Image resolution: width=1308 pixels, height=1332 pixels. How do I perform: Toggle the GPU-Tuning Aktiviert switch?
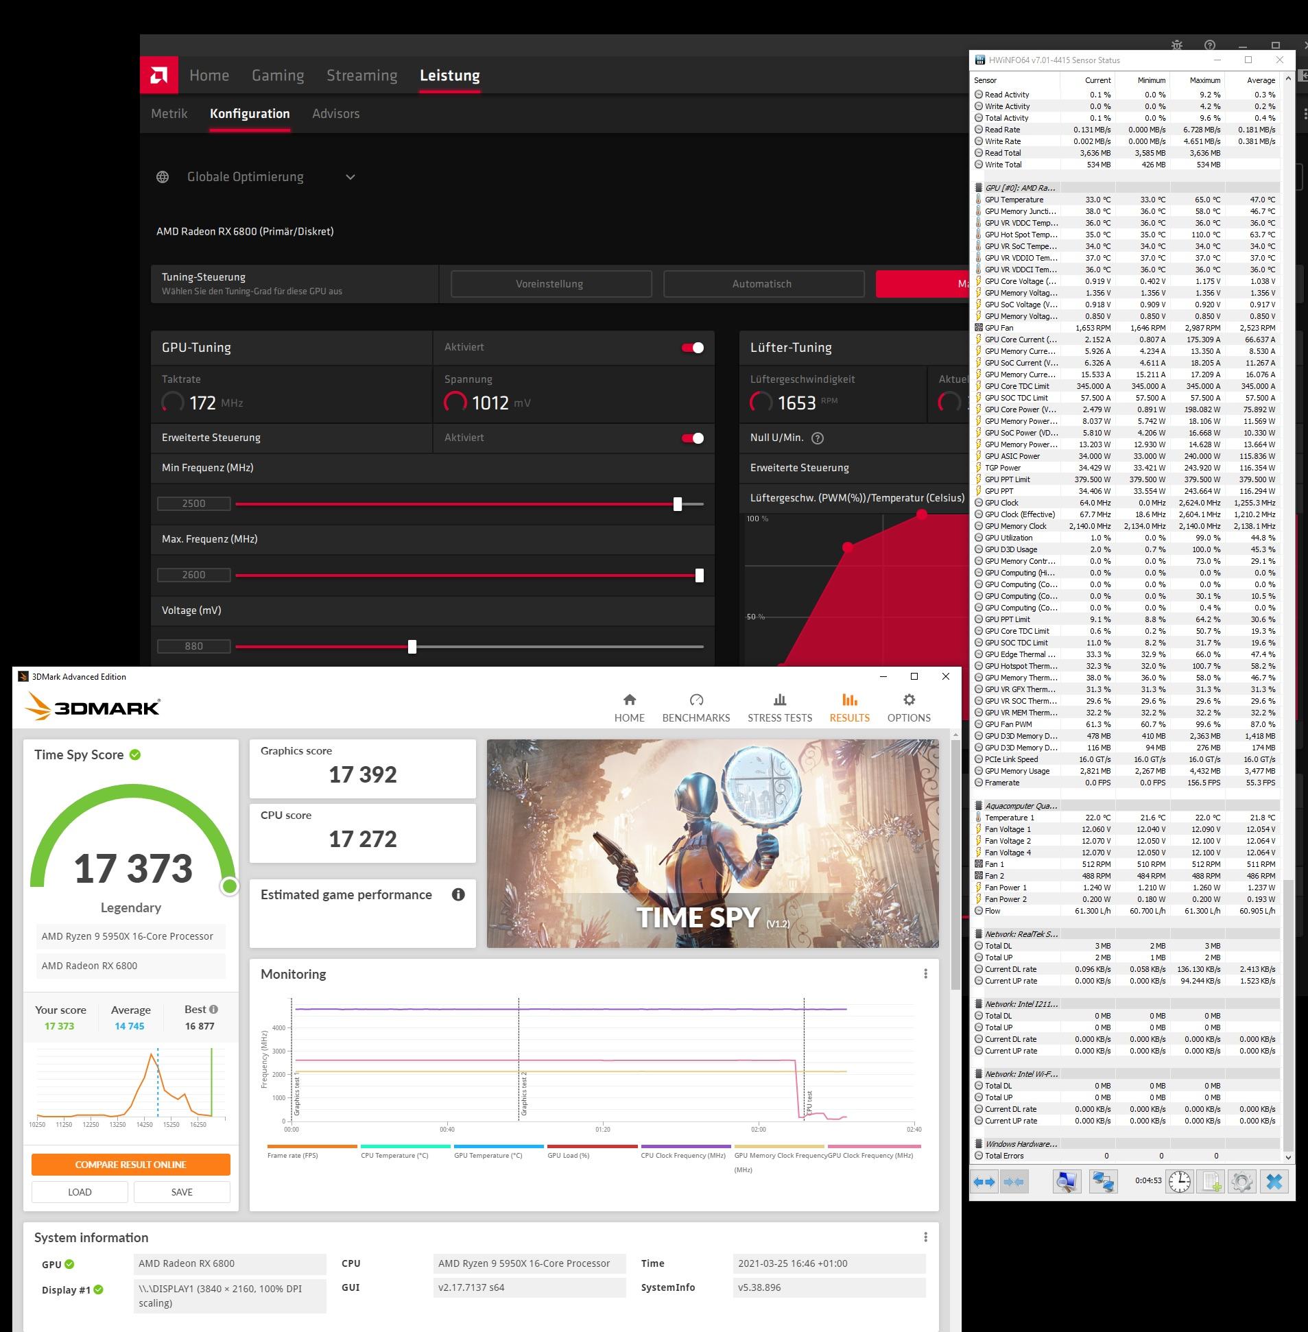(x=693, y=348)
